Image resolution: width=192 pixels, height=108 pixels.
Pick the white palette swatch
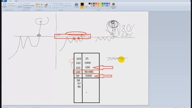pos(89,5)
